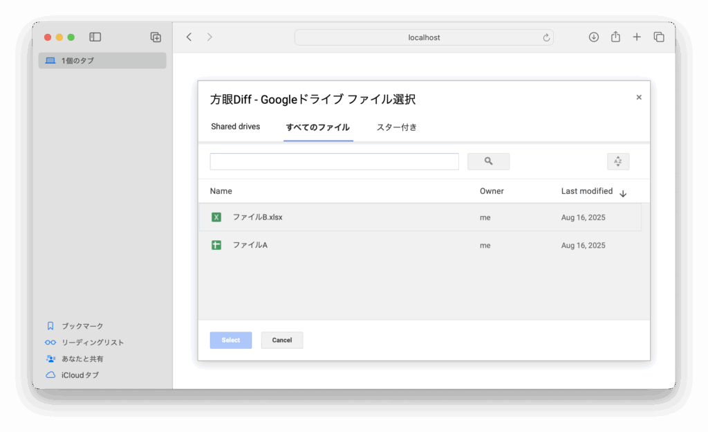Switch to Shared drives tab
The height and width of the screenshot is (432, 708).
coord(236,127)
